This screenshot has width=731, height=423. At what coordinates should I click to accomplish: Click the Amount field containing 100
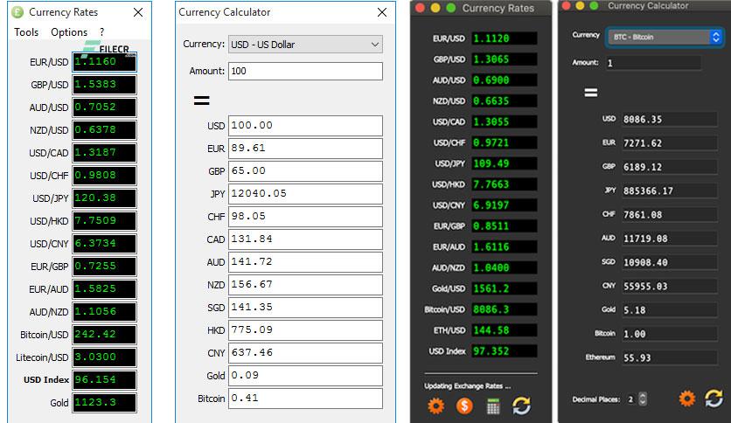(305, 71)
